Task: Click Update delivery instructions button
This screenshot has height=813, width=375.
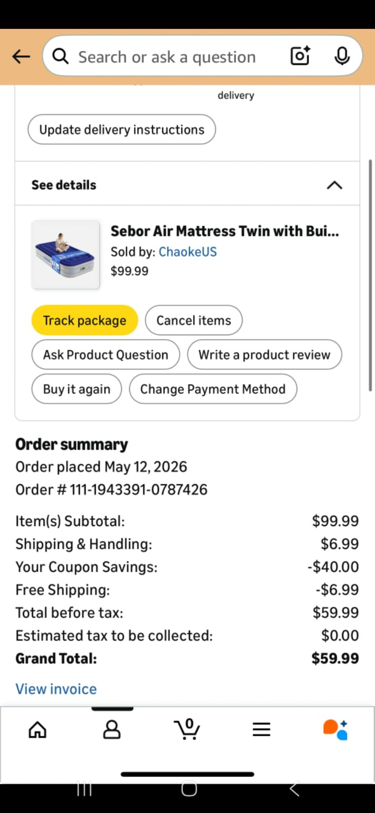Action: click(x=122, y=130)
